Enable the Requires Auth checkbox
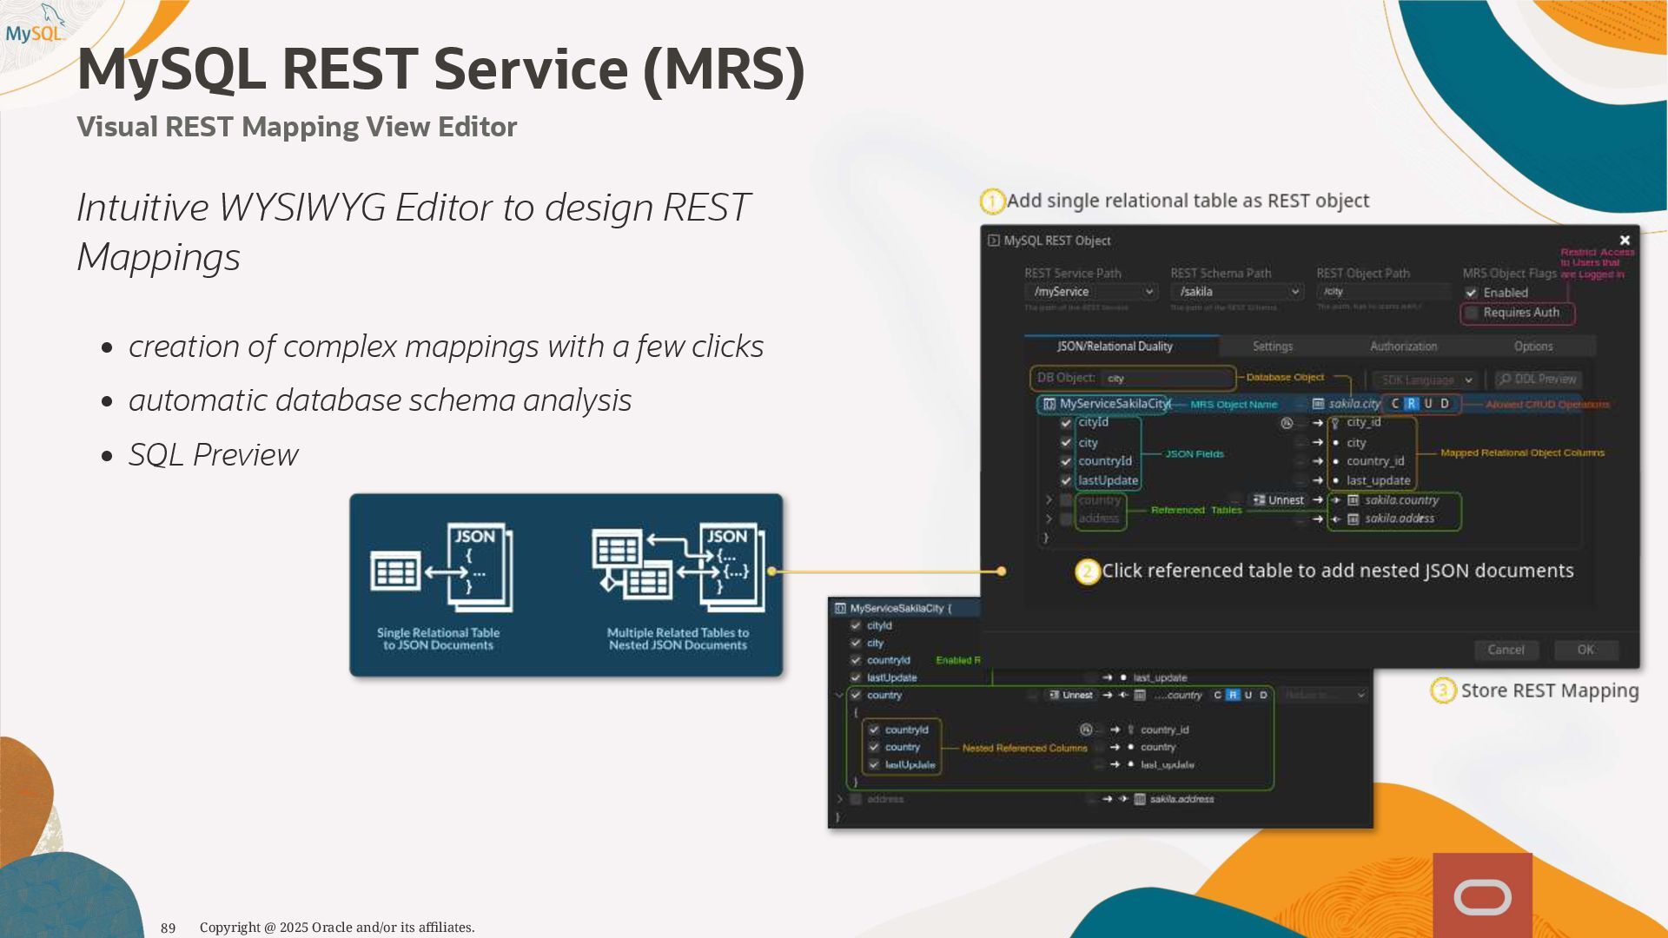The height and width of the screenshot is (938, 1668). tap(1471, 313)
